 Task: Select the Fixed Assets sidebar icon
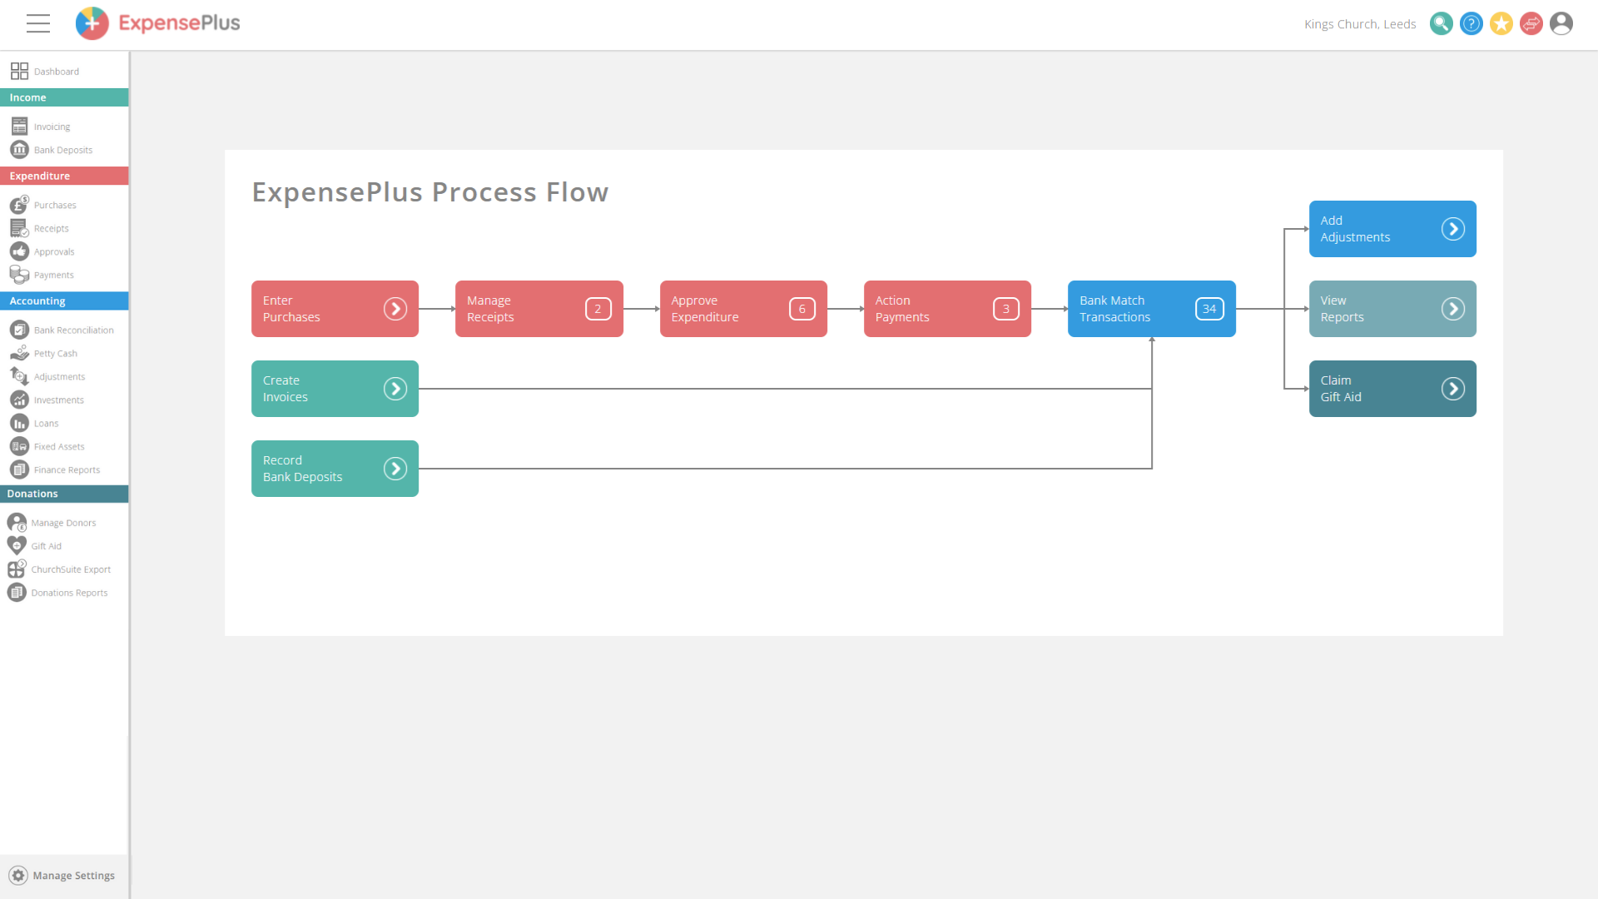(x=20, y=446)
